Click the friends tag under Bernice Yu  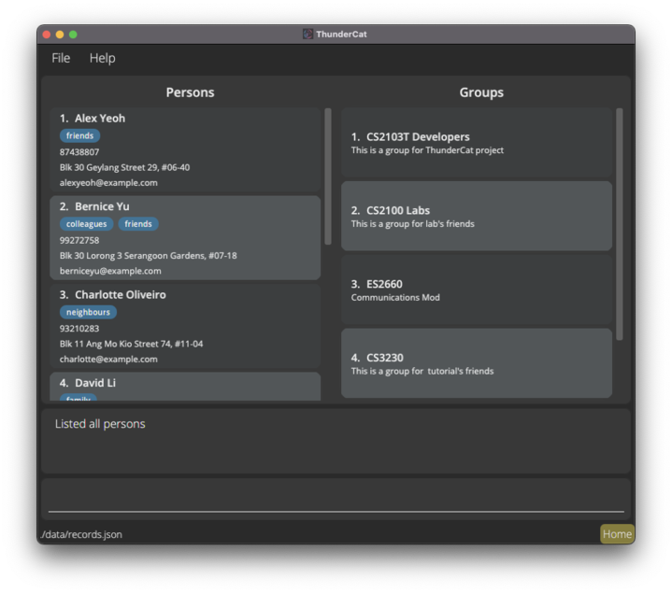[x=138, y=224]
